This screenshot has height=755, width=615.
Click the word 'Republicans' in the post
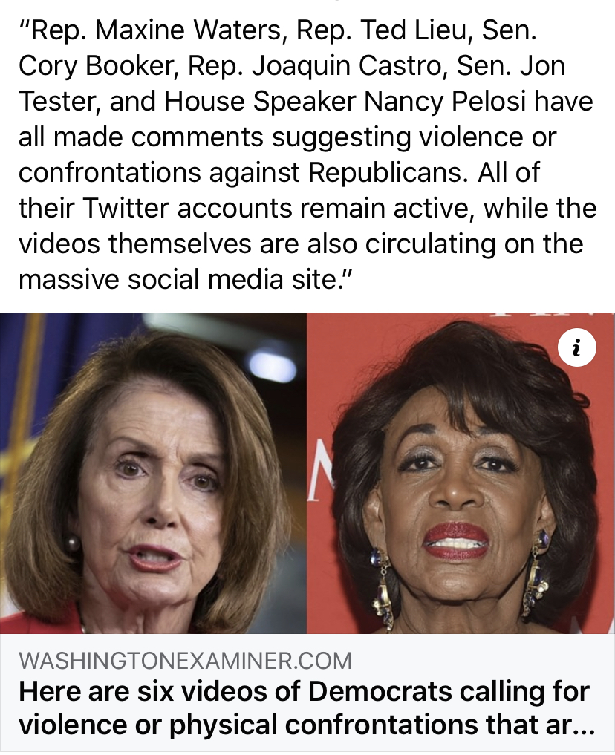[387, 173]
